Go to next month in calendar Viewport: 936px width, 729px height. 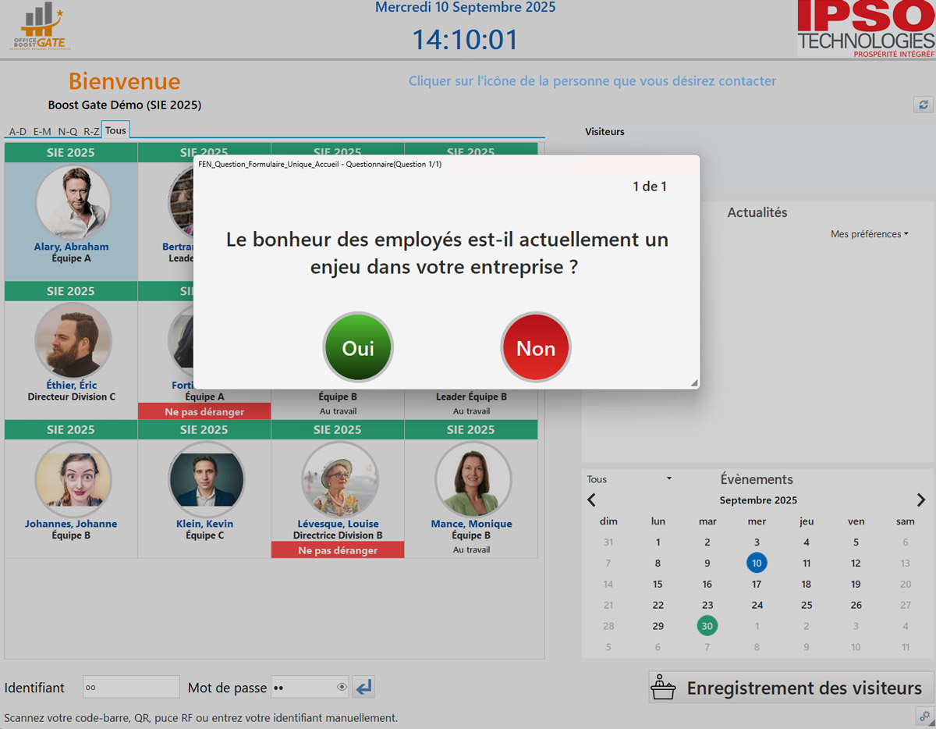[x=921, y=500]
